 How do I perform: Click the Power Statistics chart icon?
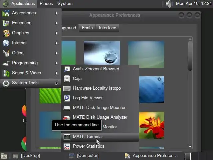pos(67,147)
